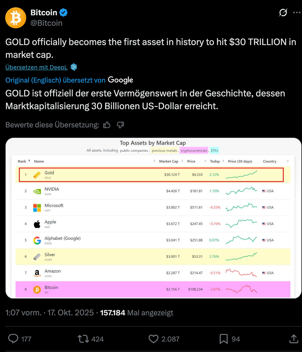Open the share post icon

[x=293, y=339]
